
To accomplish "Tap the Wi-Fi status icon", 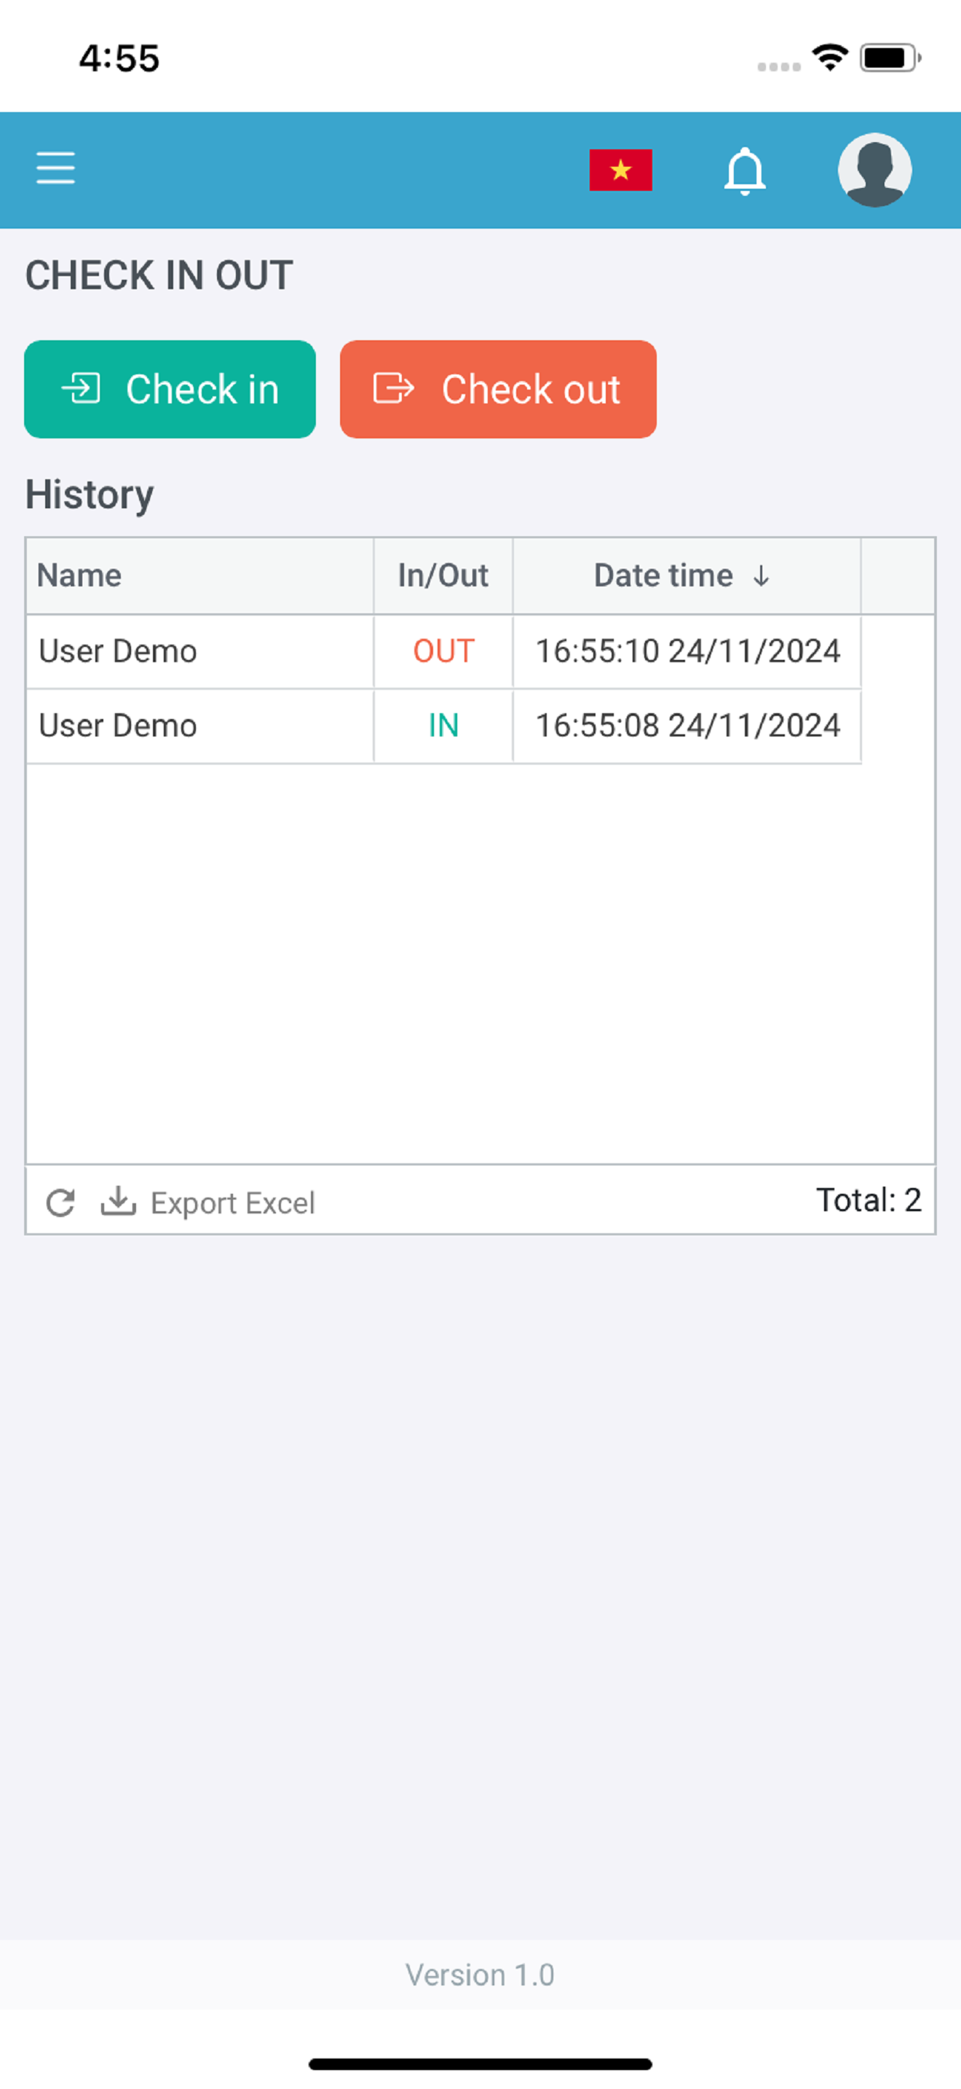I will (830, 58).
